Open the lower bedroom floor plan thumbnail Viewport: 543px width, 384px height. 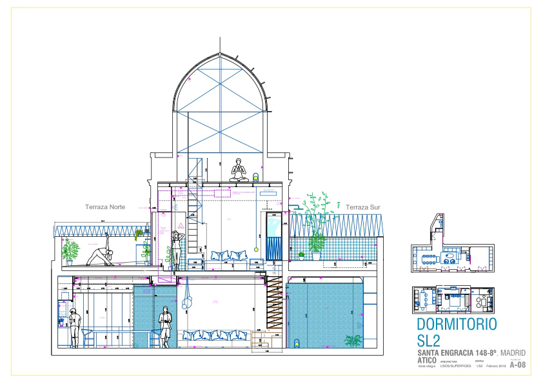[453, 300]
